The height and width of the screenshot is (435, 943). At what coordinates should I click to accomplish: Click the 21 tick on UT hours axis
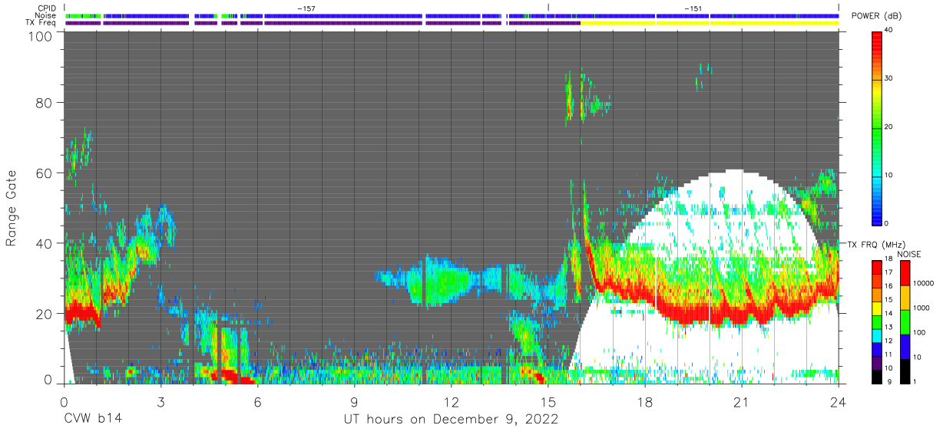741,401
